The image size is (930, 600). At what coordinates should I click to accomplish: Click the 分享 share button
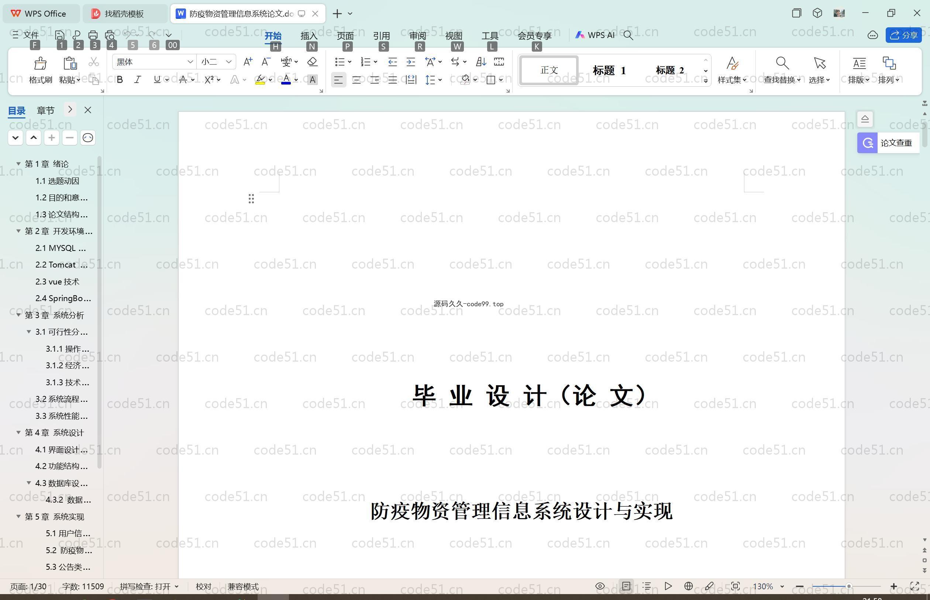pyautogui.click(x=903, y=35)
